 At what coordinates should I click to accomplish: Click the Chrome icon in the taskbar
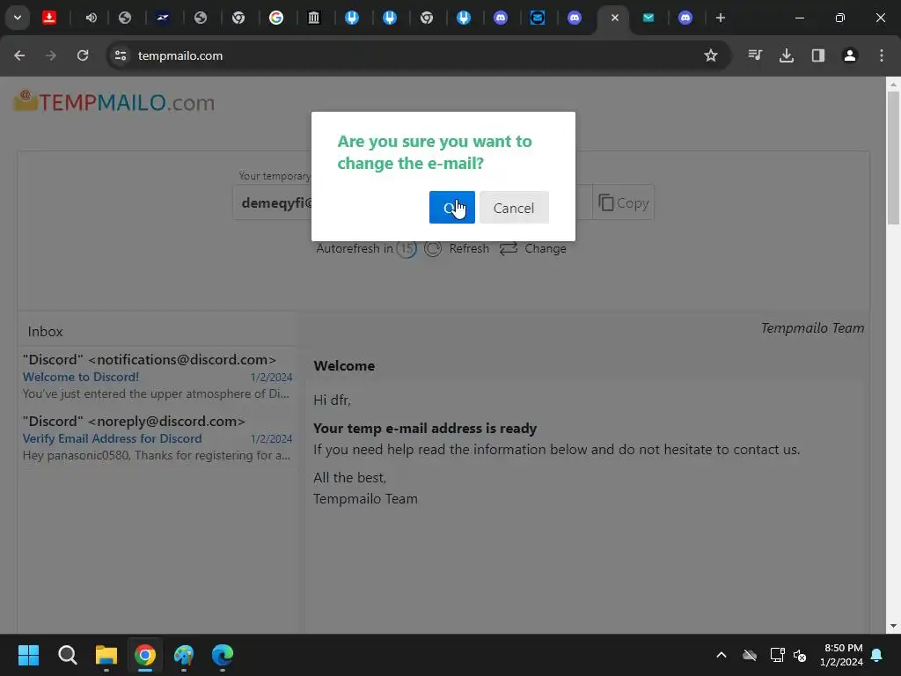pos(145,655)
